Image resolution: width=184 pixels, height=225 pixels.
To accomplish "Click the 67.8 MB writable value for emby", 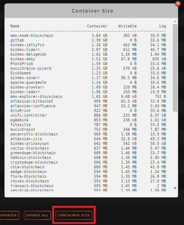I will 129,59.
